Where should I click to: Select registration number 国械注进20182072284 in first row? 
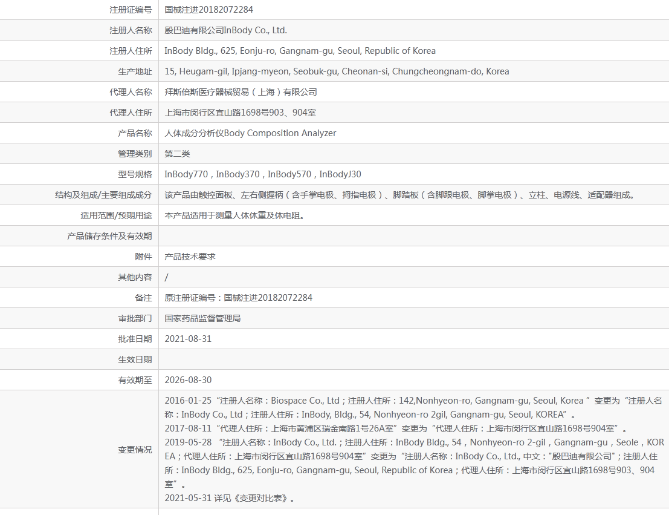coord(208,10)
